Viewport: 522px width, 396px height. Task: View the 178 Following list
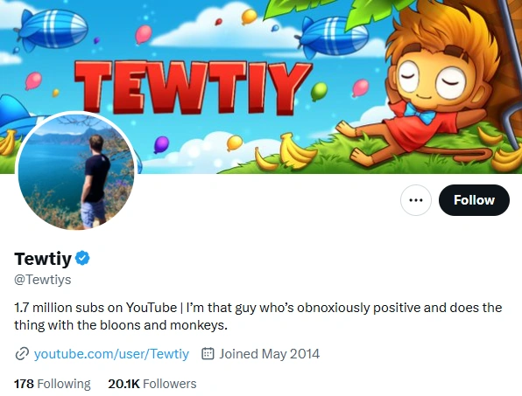(53, 384)
